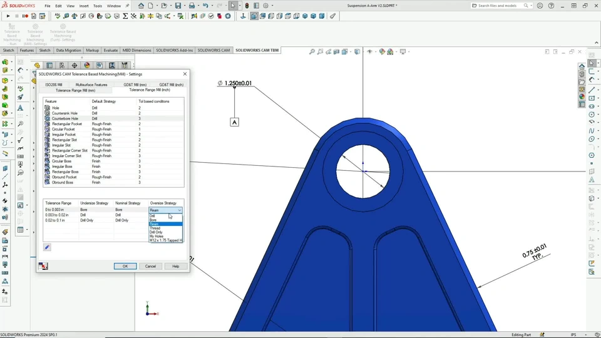
Task: Click the Help question mark icon
Action: coord(551,6)
